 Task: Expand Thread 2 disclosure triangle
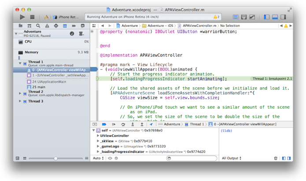[x=20, y=93]
